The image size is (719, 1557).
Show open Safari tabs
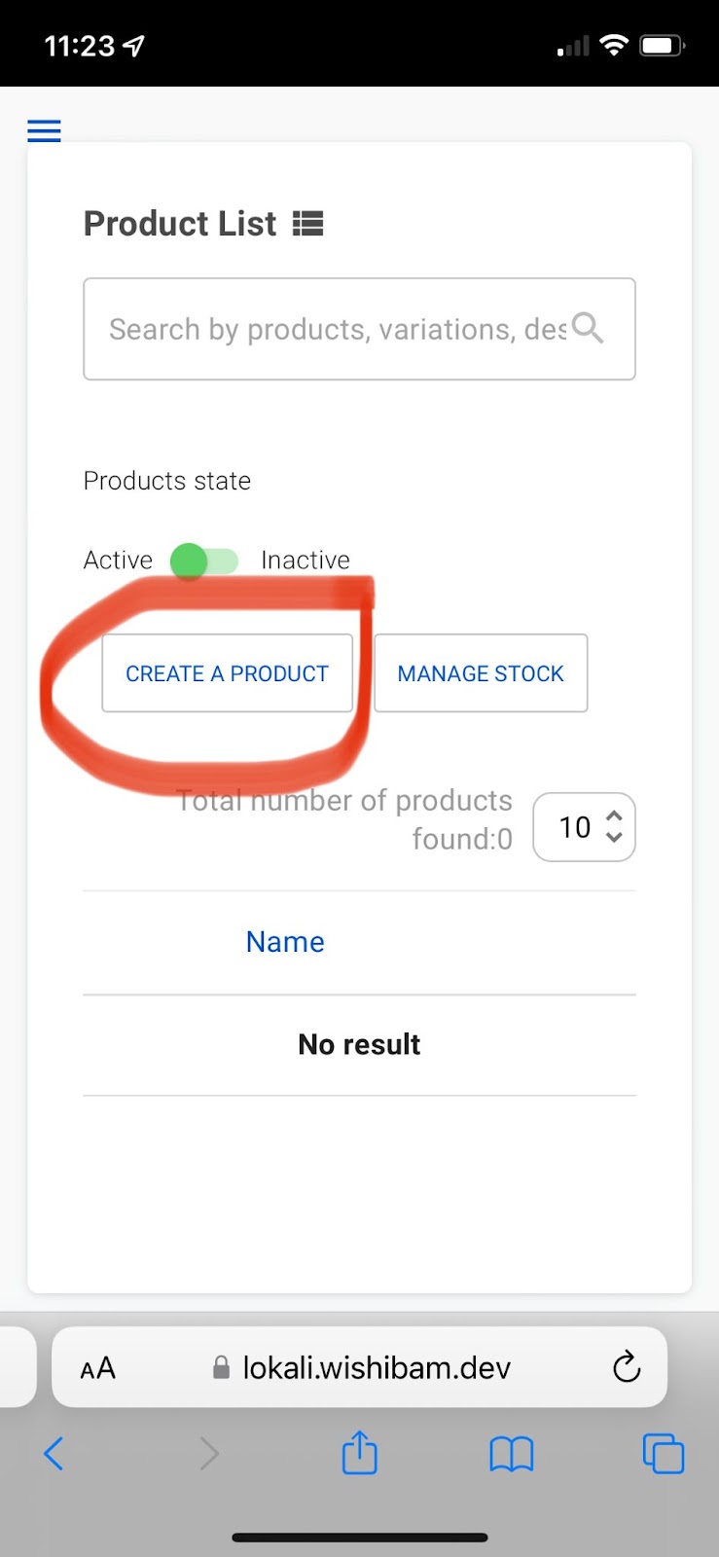(664, 1454)
